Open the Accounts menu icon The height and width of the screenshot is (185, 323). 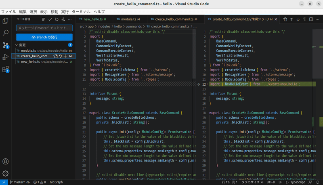click(6, 161)
